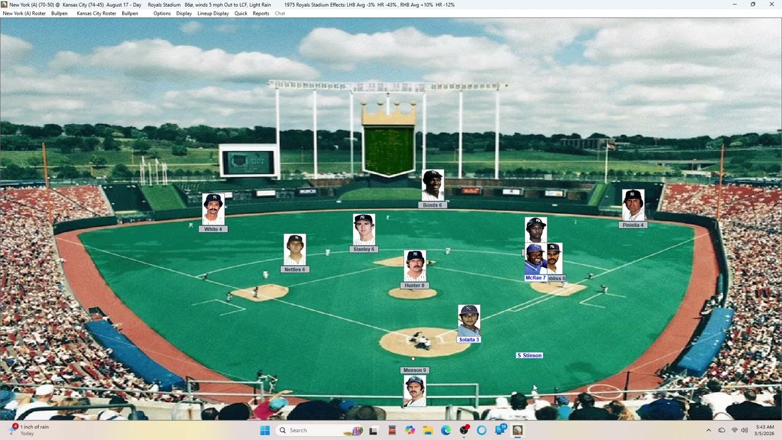Image resolution: width=782 pixels, height=440 pixels.
Task: Click the Stanley 6 name label
Action: point(364,249)
